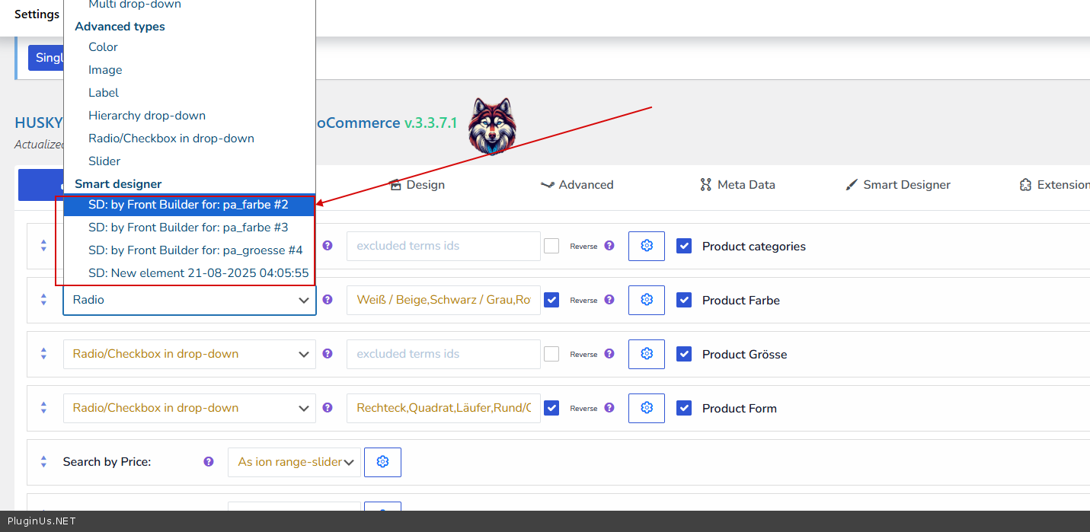The width and height of the screenshot is (1090, 532).
Task: Click drag handle of Product Grösse row
Action: (x=43, y=354)
